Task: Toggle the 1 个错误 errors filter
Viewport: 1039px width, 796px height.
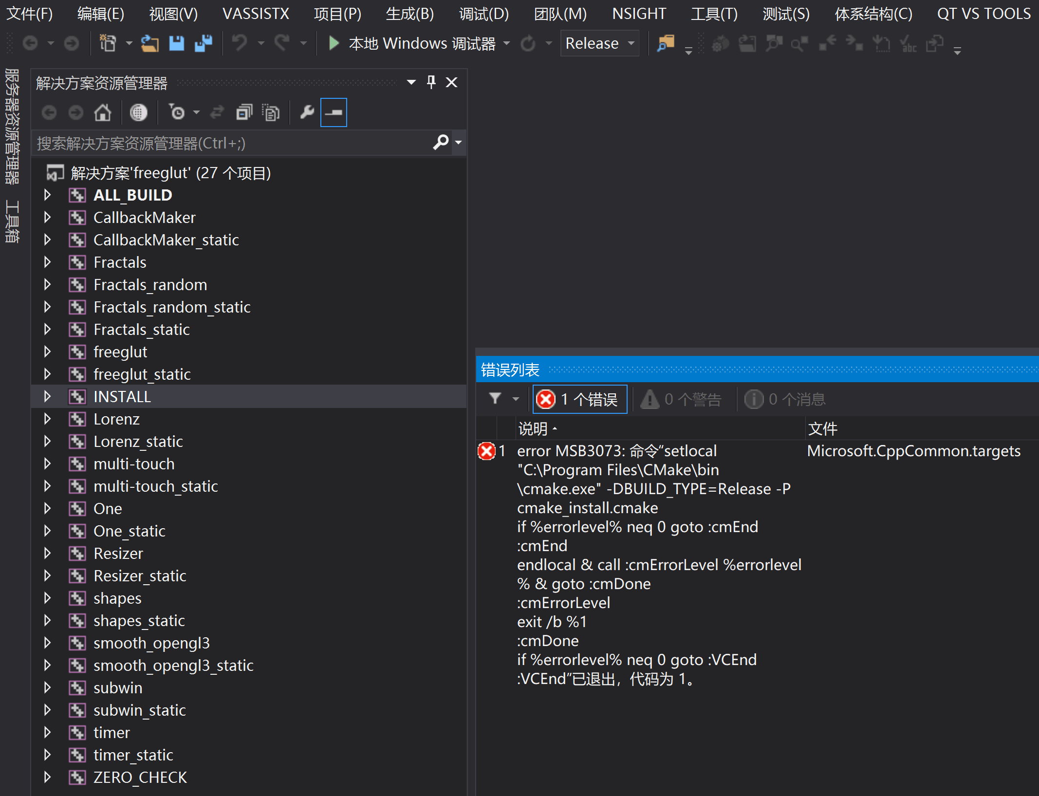Action: (579, 399)
